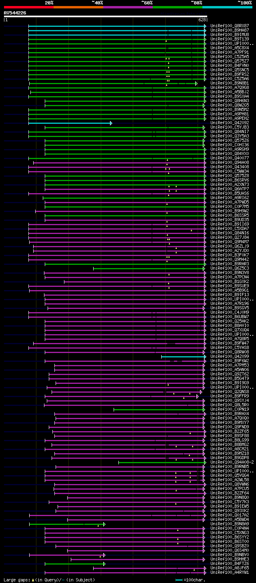Click the green alignment bar for Q6Z5C3
The height and width of the screenshot is (583, 256).
pos(150,268)
